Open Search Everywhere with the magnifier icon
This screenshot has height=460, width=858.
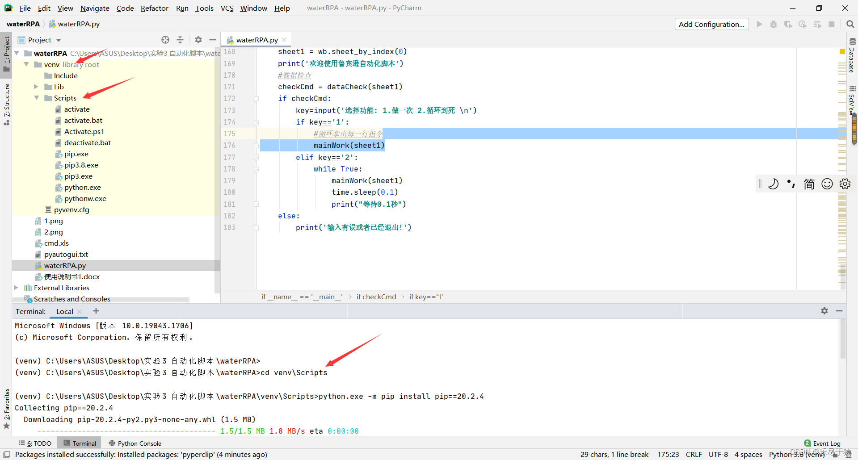(850, 24)
